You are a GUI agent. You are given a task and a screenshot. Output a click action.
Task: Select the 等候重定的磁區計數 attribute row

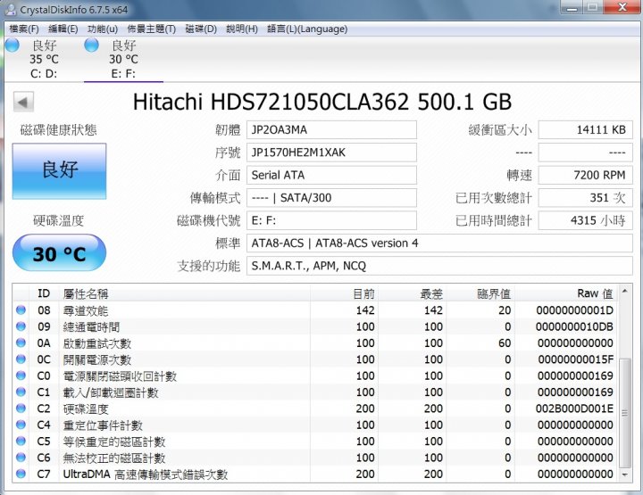pos(315,441)
